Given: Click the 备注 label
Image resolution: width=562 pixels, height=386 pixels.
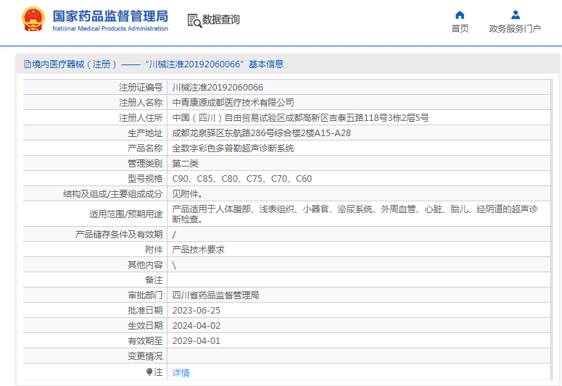Looking at the screenshot, I should tap(154, 280).
